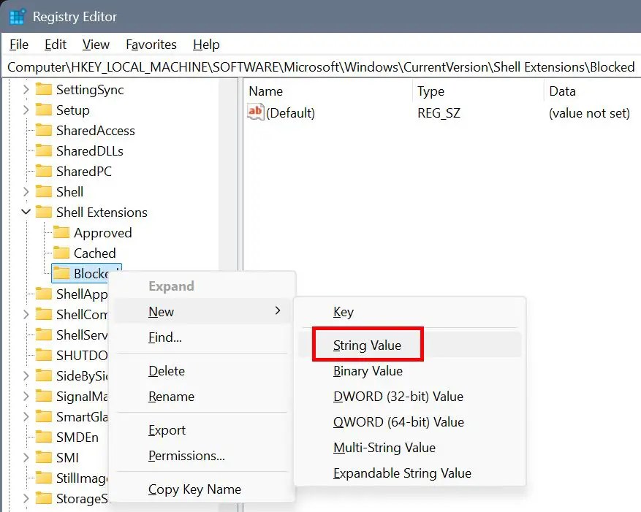641x512 pixels.
Task: Click the Approved folder icon
Action: [61, 232]
